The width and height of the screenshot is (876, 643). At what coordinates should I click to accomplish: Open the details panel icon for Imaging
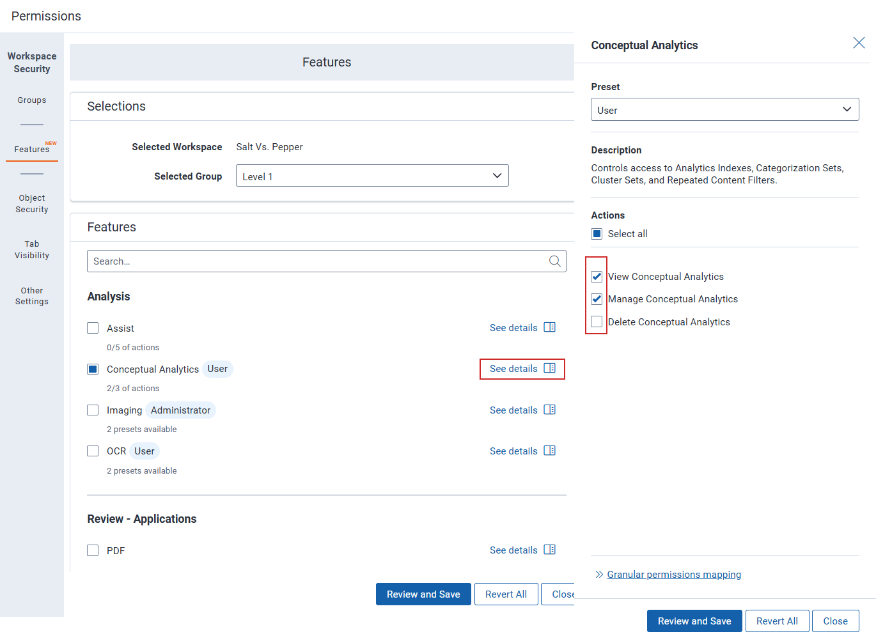pyautogui.click(x=550, y=410)
